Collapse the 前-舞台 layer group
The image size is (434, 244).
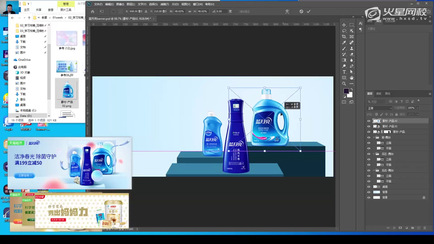coord(373,137)
